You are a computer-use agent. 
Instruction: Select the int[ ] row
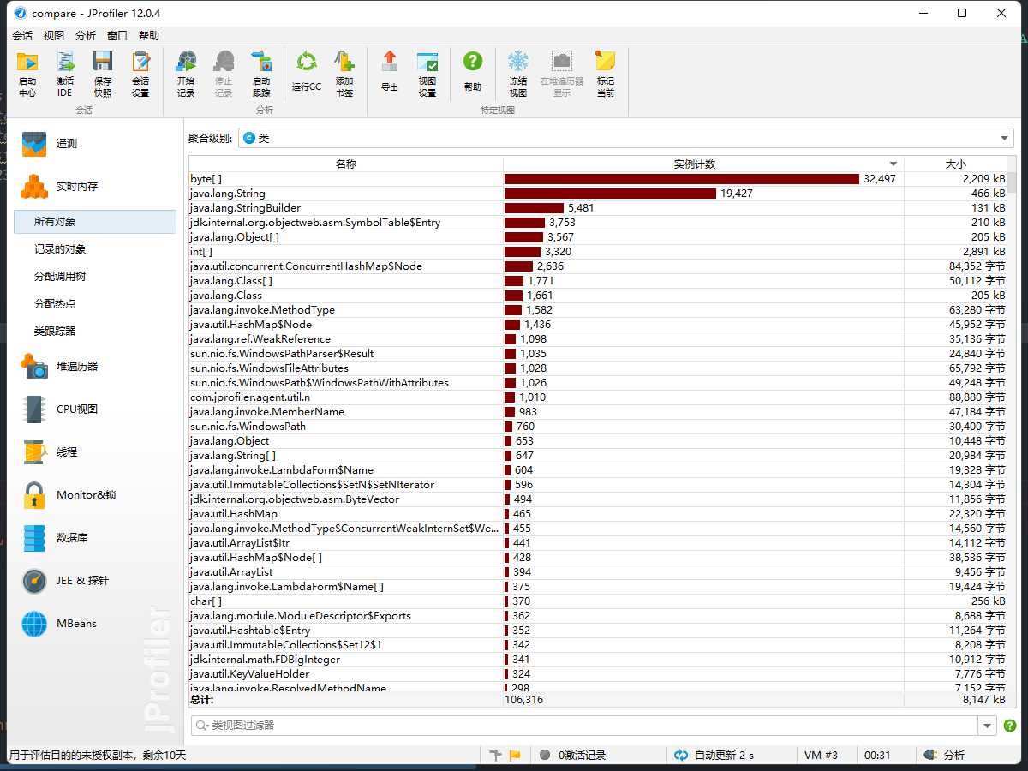(x=598, y=252)
